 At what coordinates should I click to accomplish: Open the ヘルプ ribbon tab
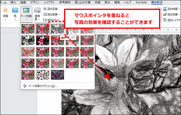tap(127, 2)
